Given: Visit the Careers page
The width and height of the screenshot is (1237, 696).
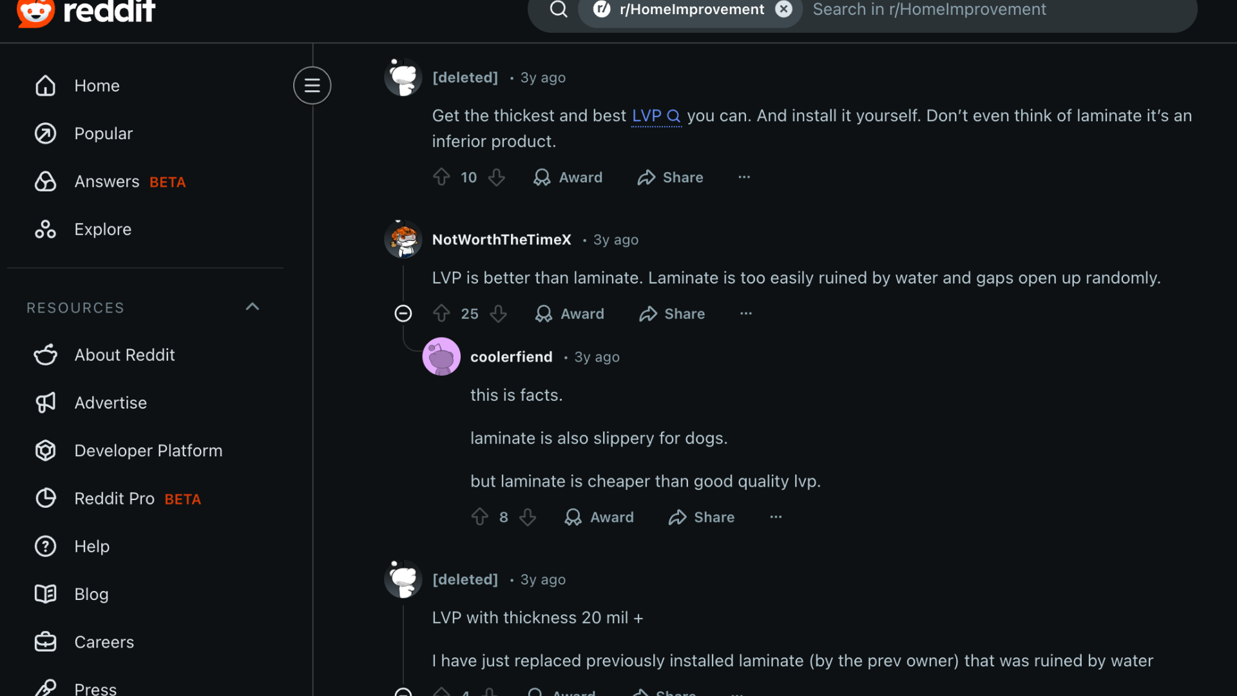Looking at the screenshot, I should click(x=104, y=641).
